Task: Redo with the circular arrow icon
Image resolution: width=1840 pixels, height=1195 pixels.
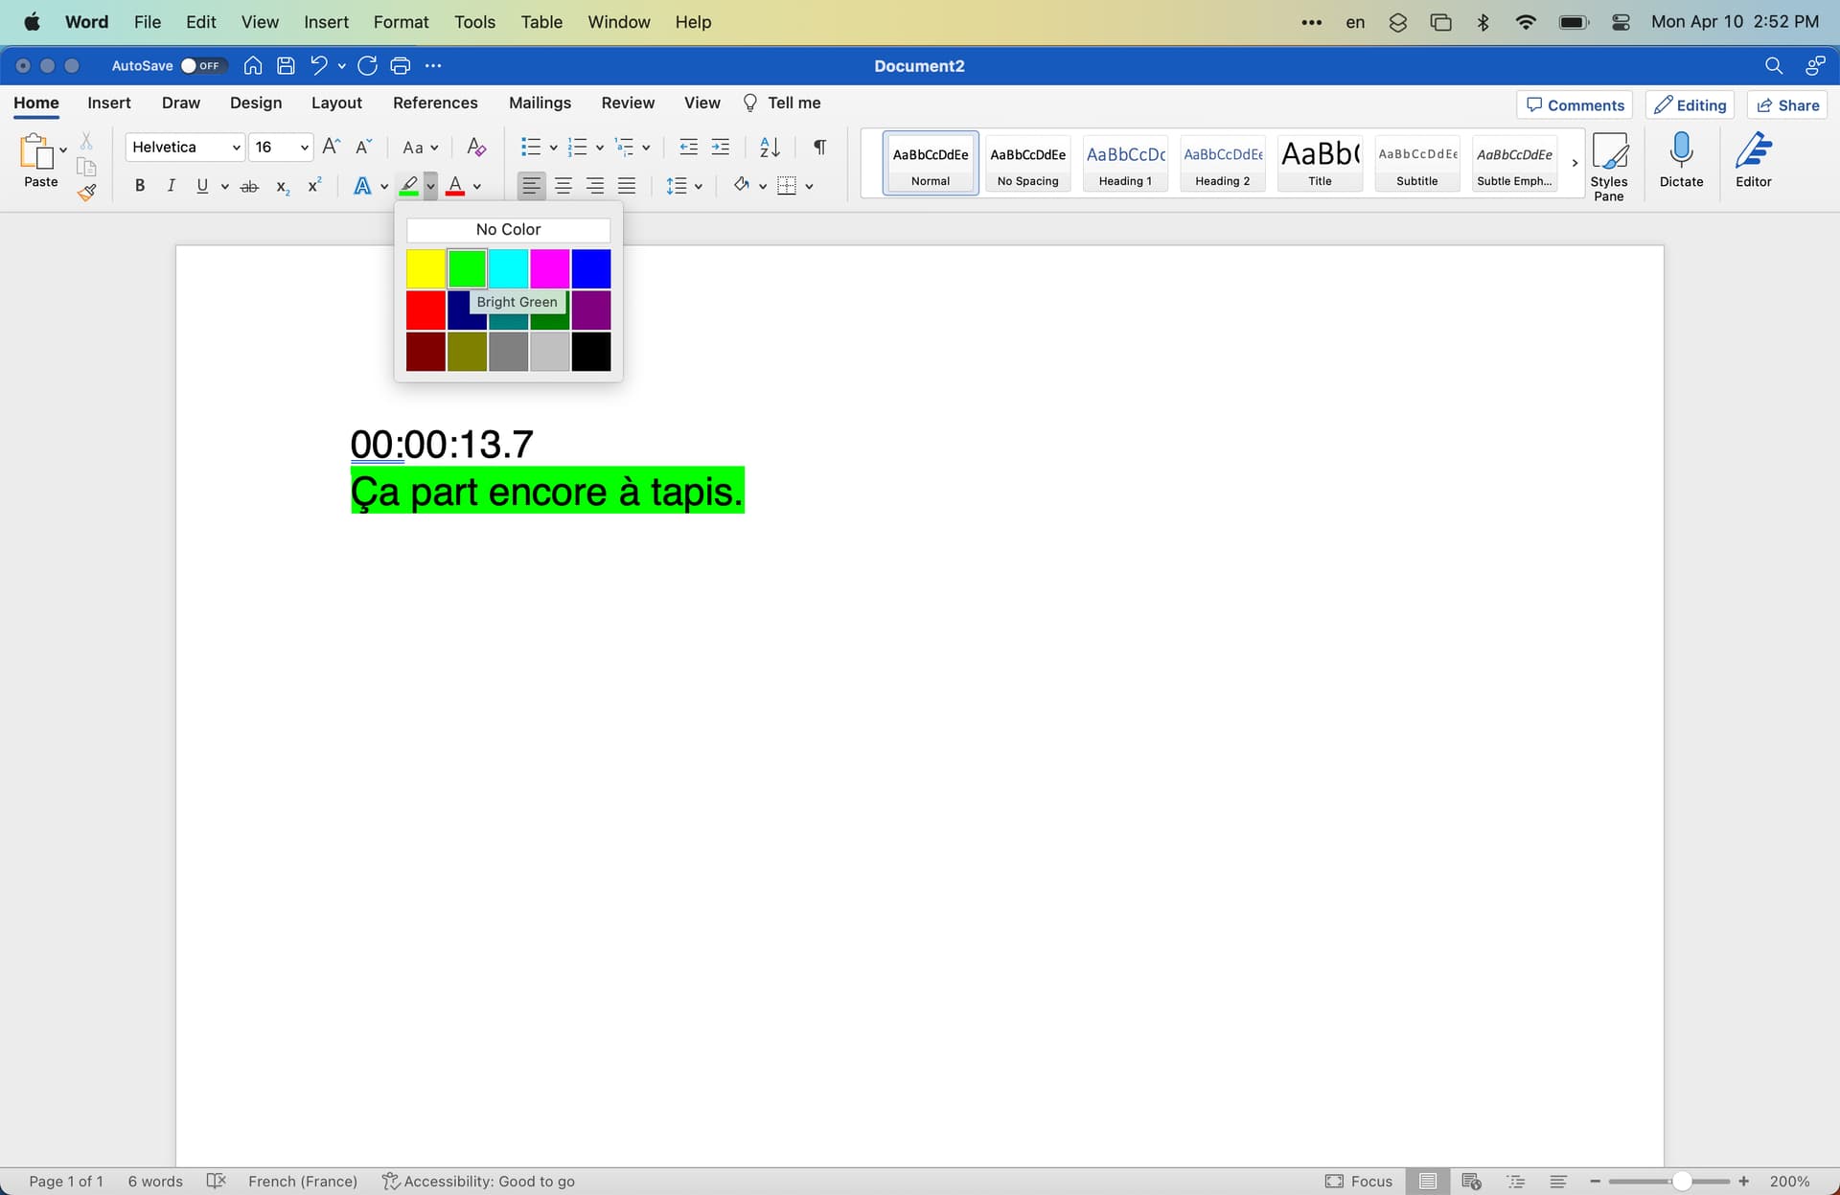Action: pos(367,65)
